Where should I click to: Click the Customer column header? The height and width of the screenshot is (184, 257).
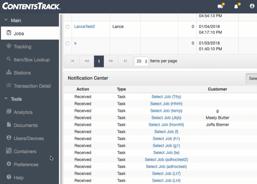point(217,89)
